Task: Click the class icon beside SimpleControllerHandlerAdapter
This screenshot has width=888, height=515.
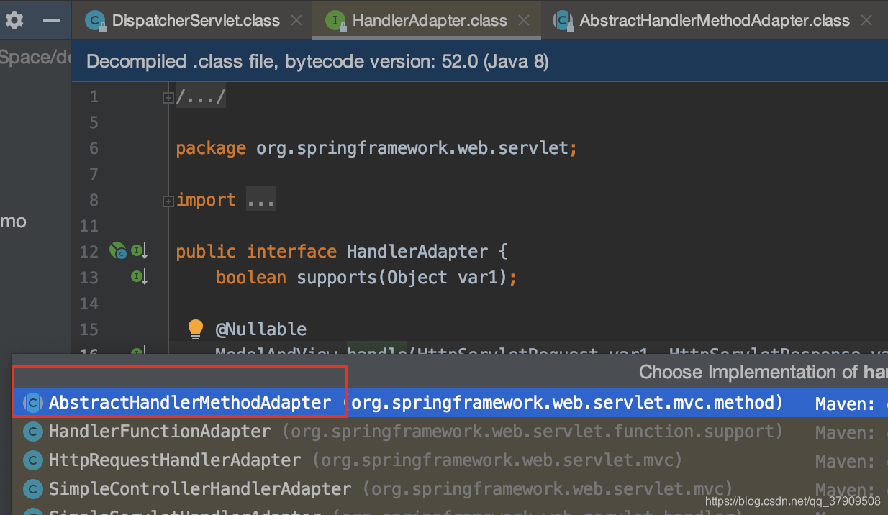Action: pos(33,489)
